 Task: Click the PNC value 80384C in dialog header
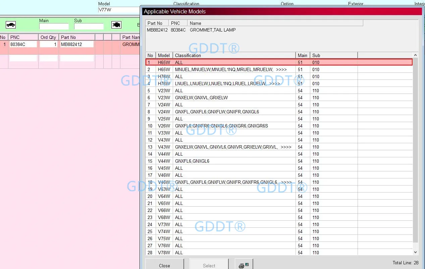pyautogui.click(x=178, y=30)
